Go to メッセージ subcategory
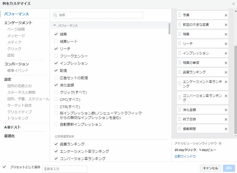 [x=16, y=36]
